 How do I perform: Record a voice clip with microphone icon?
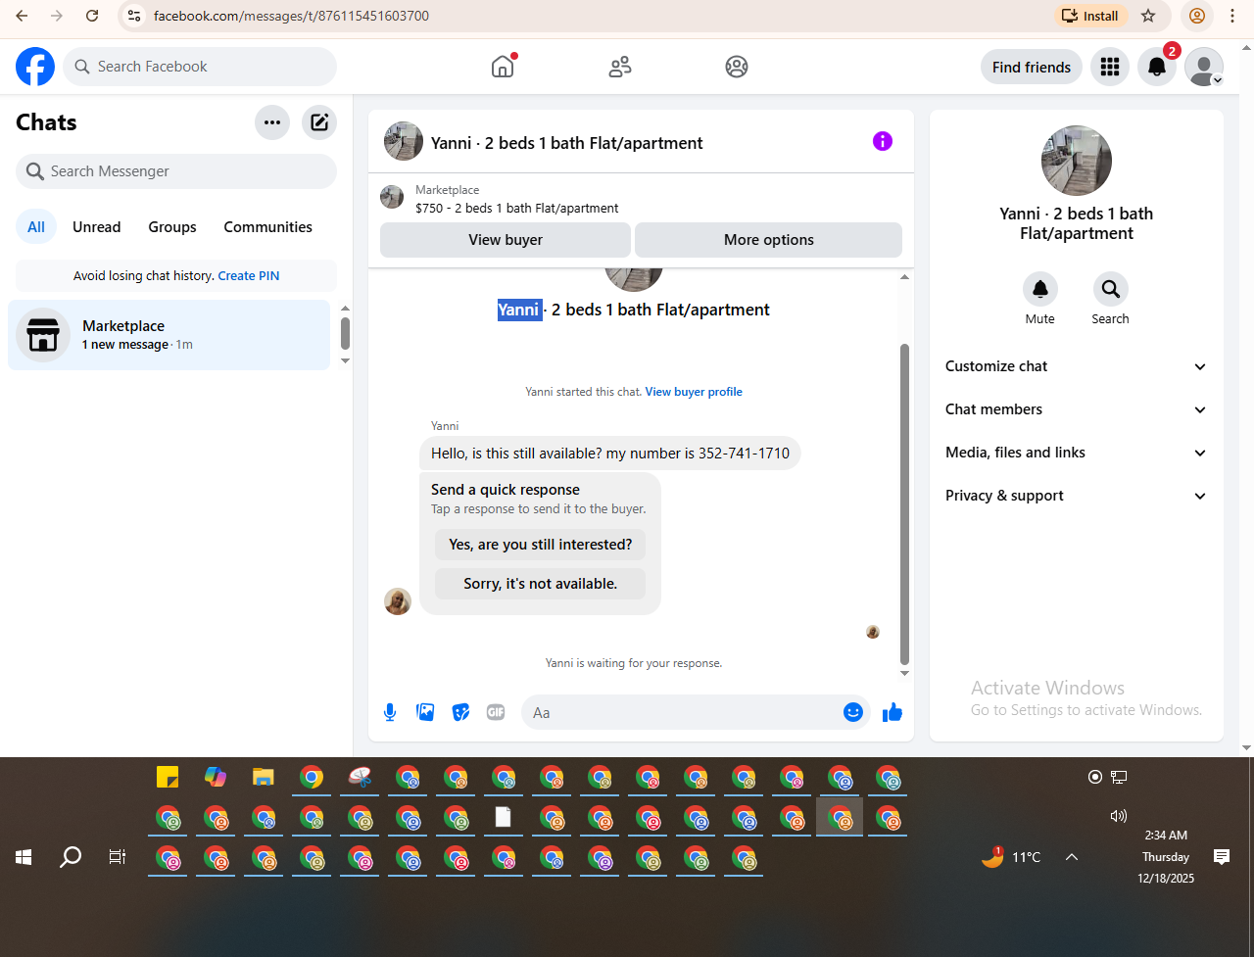pyautogui.click(x=390, y=712)
